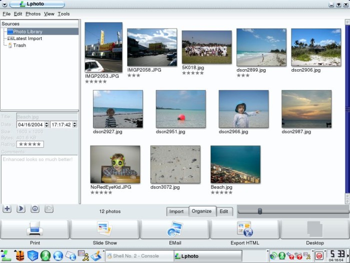The image size is (350, 263).
Task: Set rating stars in the Rating field
Action: point(30,144)
